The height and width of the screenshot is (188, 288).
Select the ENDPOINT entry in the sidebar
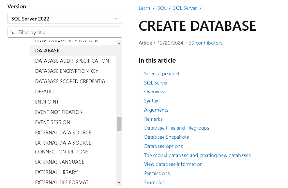[47, 102]
